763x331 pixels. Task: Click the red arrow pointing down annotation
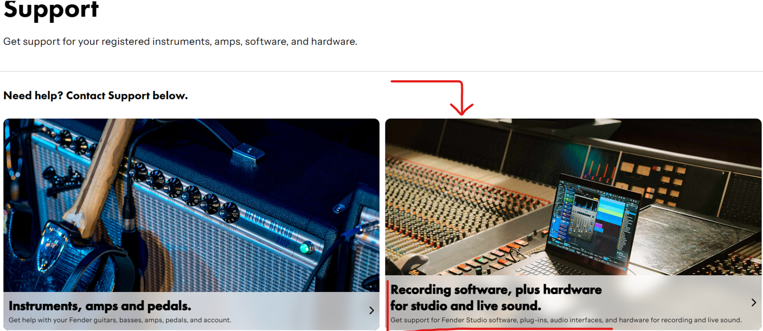pos(432,98)
